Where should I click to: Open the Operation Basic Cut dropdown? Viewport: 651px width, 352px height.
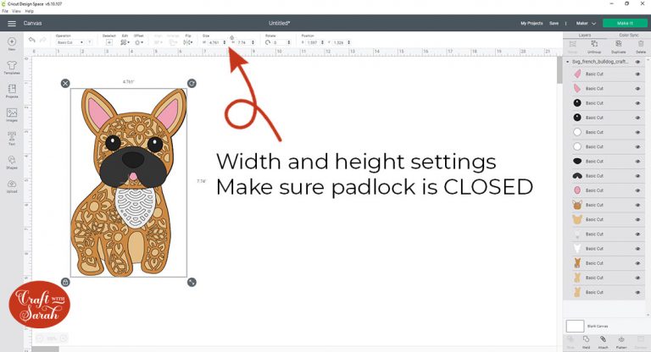pyautogui.click(x=70, y=42)
